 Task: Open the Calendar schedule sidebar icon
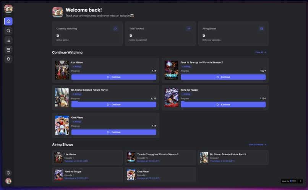(x=8, y=50)
